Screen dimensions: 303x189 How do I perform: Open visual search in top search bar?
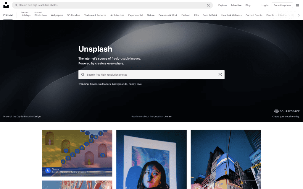pos(209,5)
